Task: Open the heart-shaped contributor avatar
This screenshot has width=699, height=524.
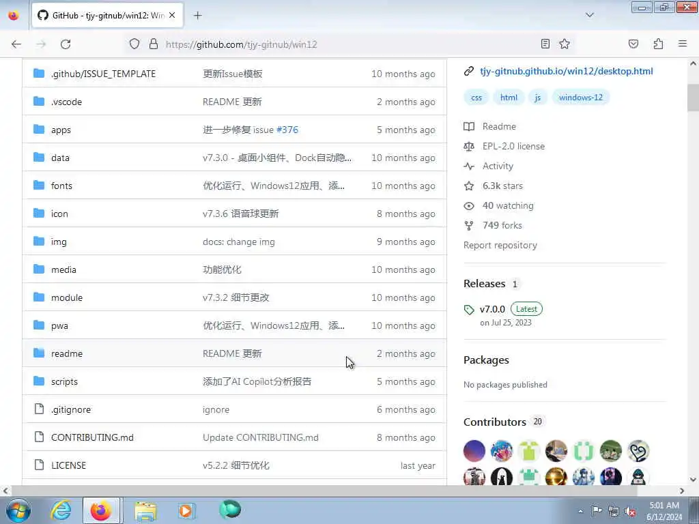Action: point(638,450)
